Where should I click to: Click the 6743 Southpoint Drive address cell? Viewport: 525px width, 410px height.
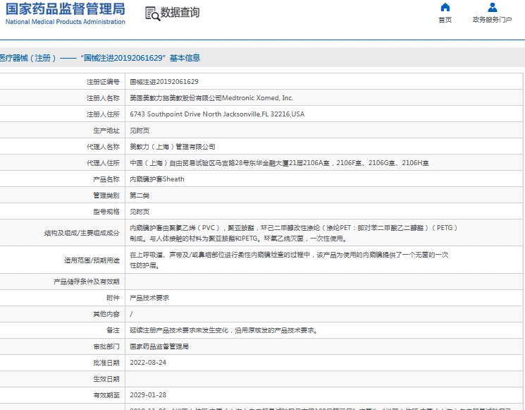pos(217,114)
